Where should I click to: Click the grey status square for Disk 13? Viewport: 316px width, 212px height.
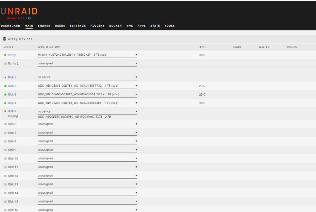pyautogui.click(x=5, y=184)
